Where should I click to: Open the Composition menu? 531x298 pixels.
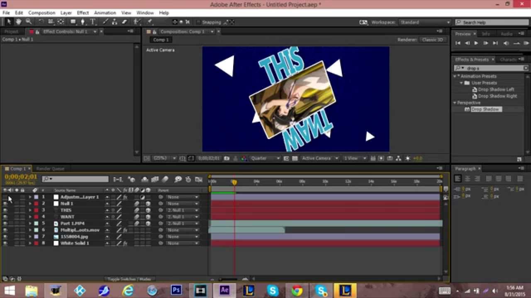(x=41, y=13)
